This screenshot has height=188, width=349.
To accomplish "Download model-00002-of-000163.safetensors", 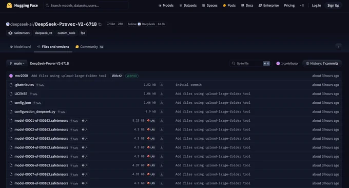I will point(162,129).
